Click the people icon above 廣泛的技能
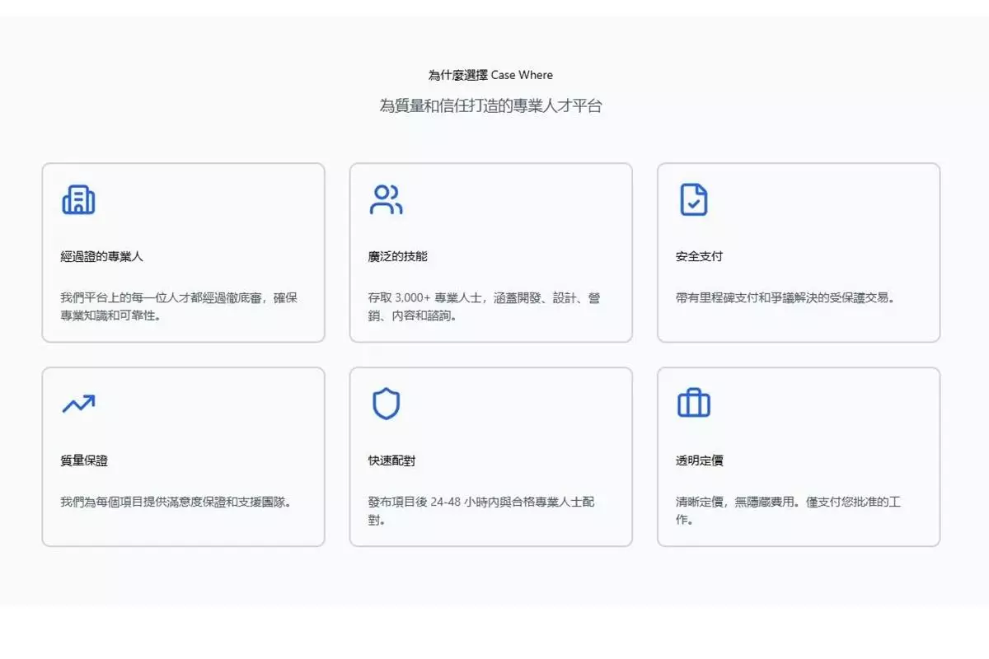This screenshot has height=659, width=989. (x=386, y=199)
